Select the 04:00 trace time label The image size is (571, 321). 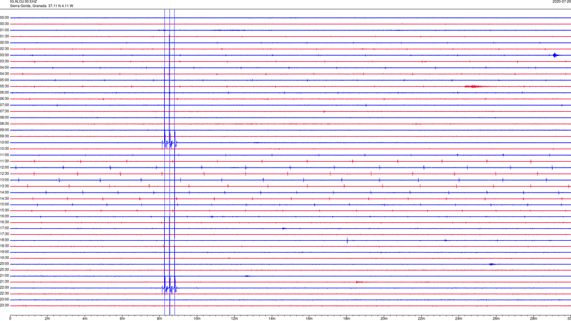(x=5, y=67)
